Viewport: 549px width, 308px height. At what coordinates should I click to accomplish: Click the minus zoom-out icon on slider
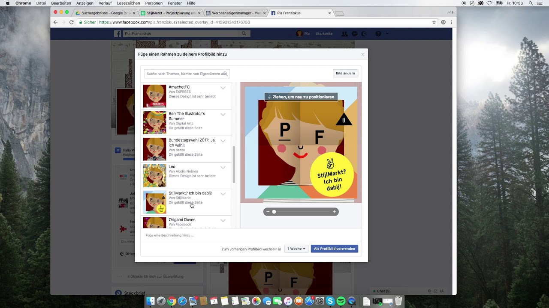click(x=268, y=212)
